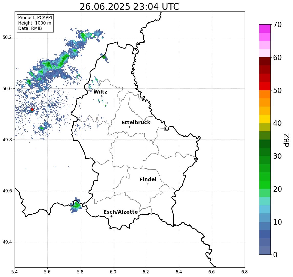Screen dimensions: 293x277
Task: Pick the bright green colorbar swatch above 20
Action: [265, 184]
